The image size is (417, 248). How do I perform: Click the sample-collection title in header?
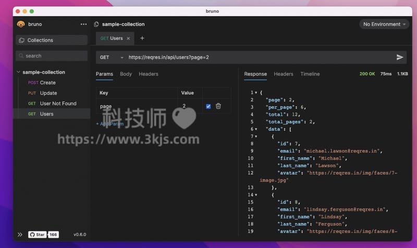pyautogui.click(x=124, y=24)
